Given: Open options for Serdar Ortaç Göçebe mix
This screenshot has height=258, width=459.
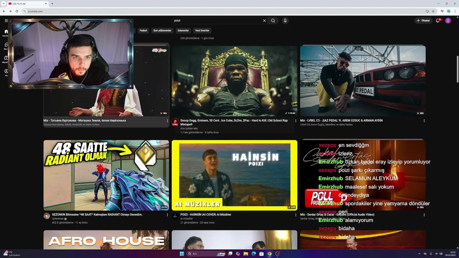Looking at the screenshot, I should tap(424, 215).
